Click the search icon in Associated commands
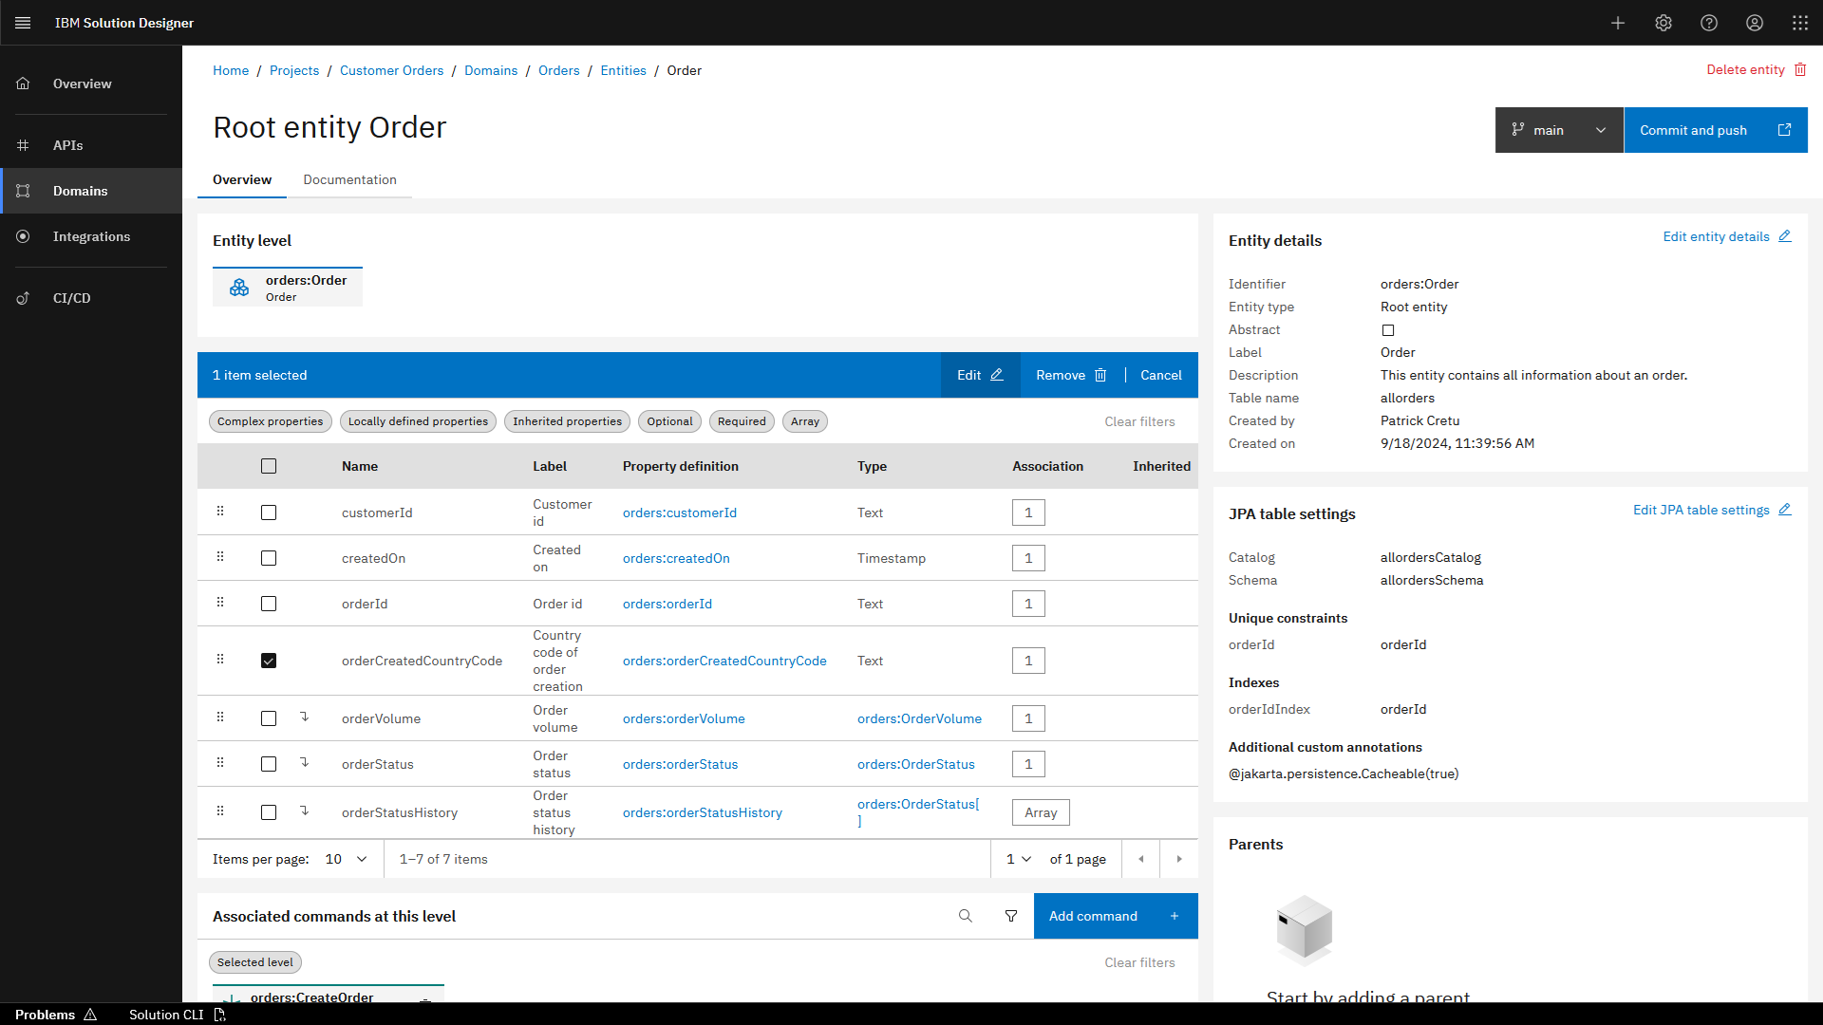This screenshot has height=1025, width=1823. click(966, 916)
